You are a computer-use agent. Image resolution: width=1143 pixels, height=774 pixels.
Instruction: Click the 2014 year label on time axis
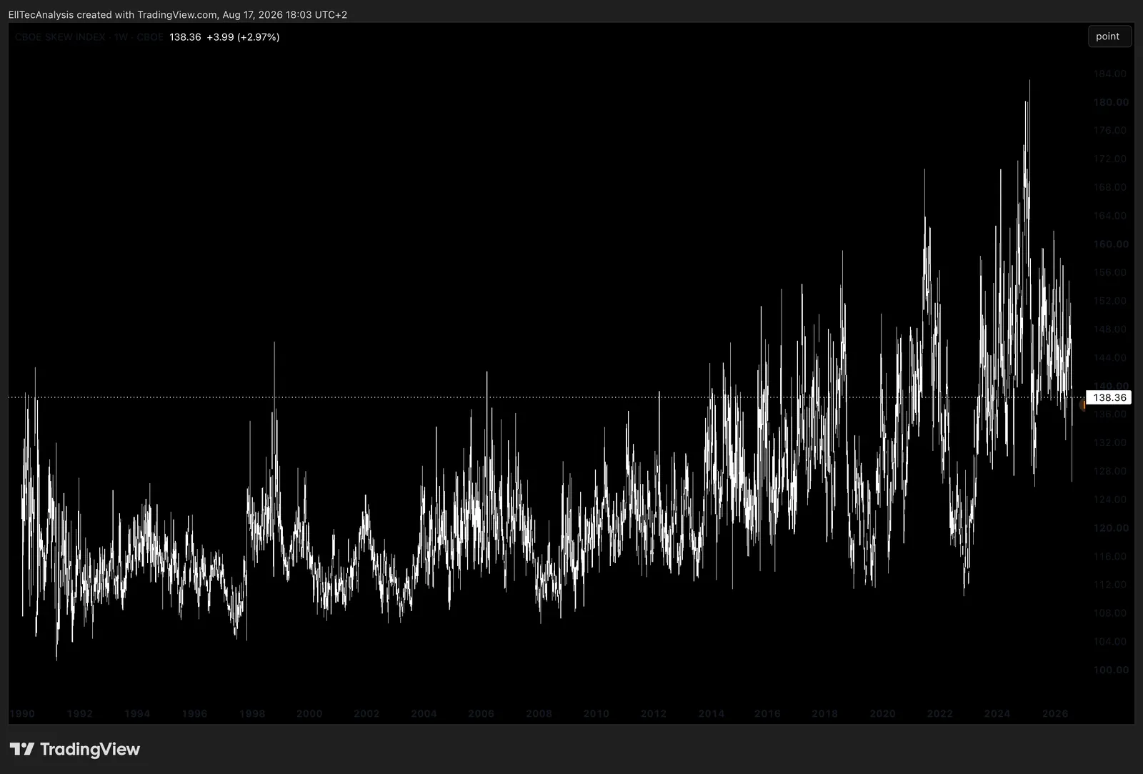(x=711, y=713)
